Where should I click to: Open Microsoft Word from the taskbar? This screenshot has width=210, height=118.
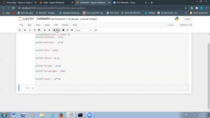[13, 115]
